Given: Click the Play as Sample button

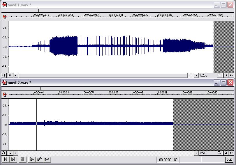Looking at the screenshot, I should tap(47, 159).
